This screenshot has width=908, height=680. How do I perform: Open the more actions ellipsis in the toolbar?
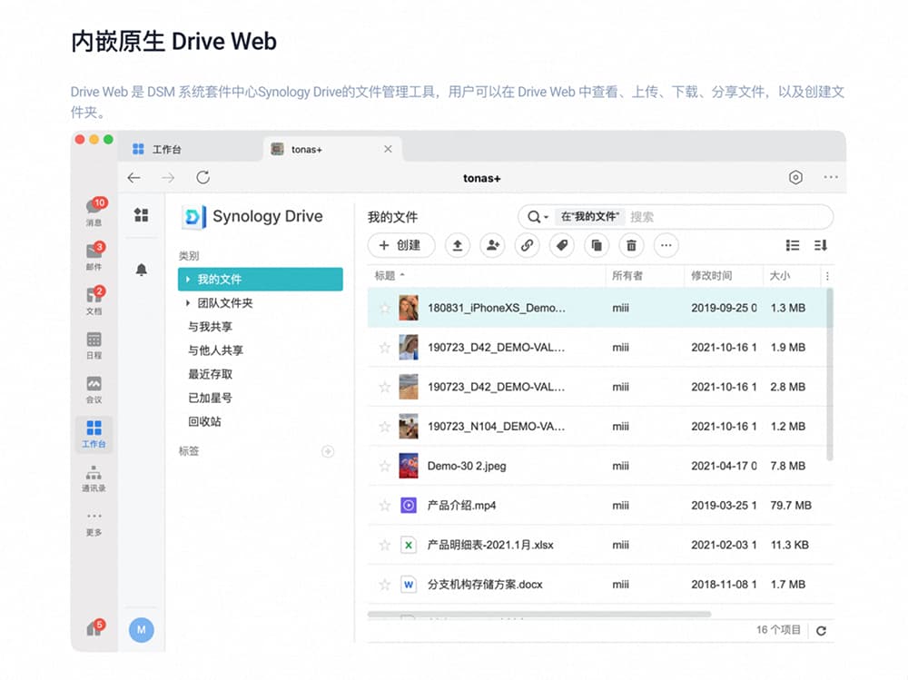(666, 246)
